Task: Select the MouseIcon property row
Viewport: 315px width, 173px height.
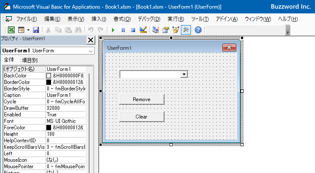Action: coord(44,160)
